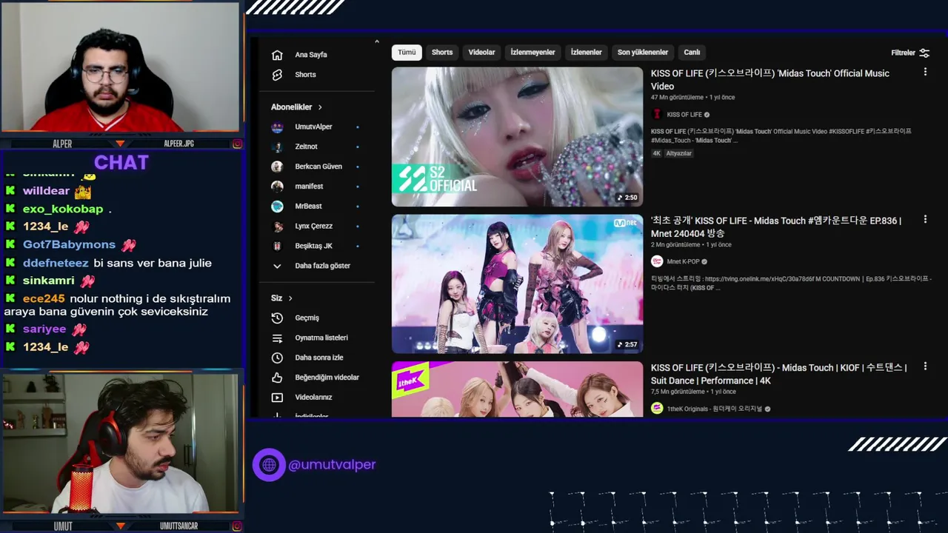Open Mnet Midas Touch EP.836 video title
Viewport: 948px width, 533px height.
point(776,227)
